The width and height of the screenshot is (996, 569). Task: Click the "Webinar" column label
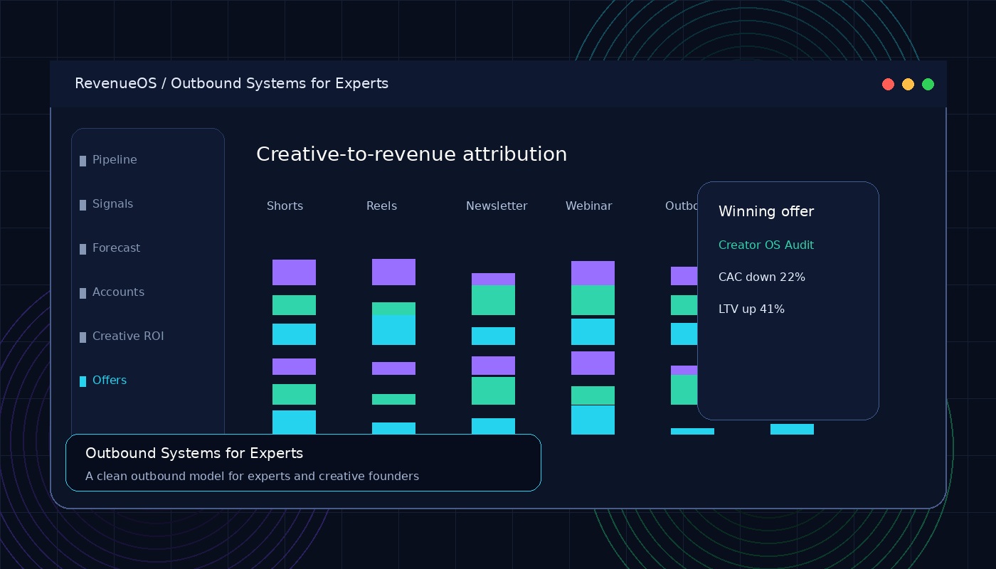[x=588, y=206]
